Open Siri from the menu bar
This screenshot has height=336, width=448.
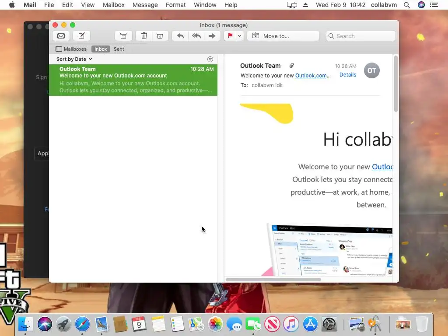point(421,5)
